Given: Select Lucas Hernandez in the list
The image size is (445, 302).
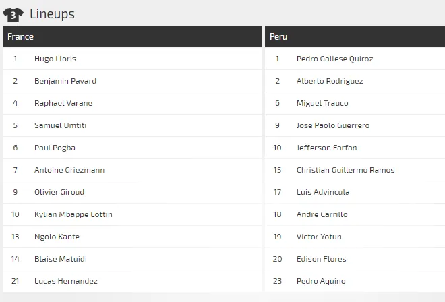Looking at the screenshot, I should (66, 281).
